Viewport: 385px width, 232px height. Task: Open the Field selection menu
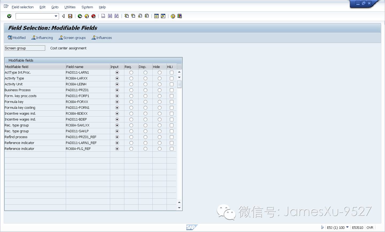(x=23, y=7)
